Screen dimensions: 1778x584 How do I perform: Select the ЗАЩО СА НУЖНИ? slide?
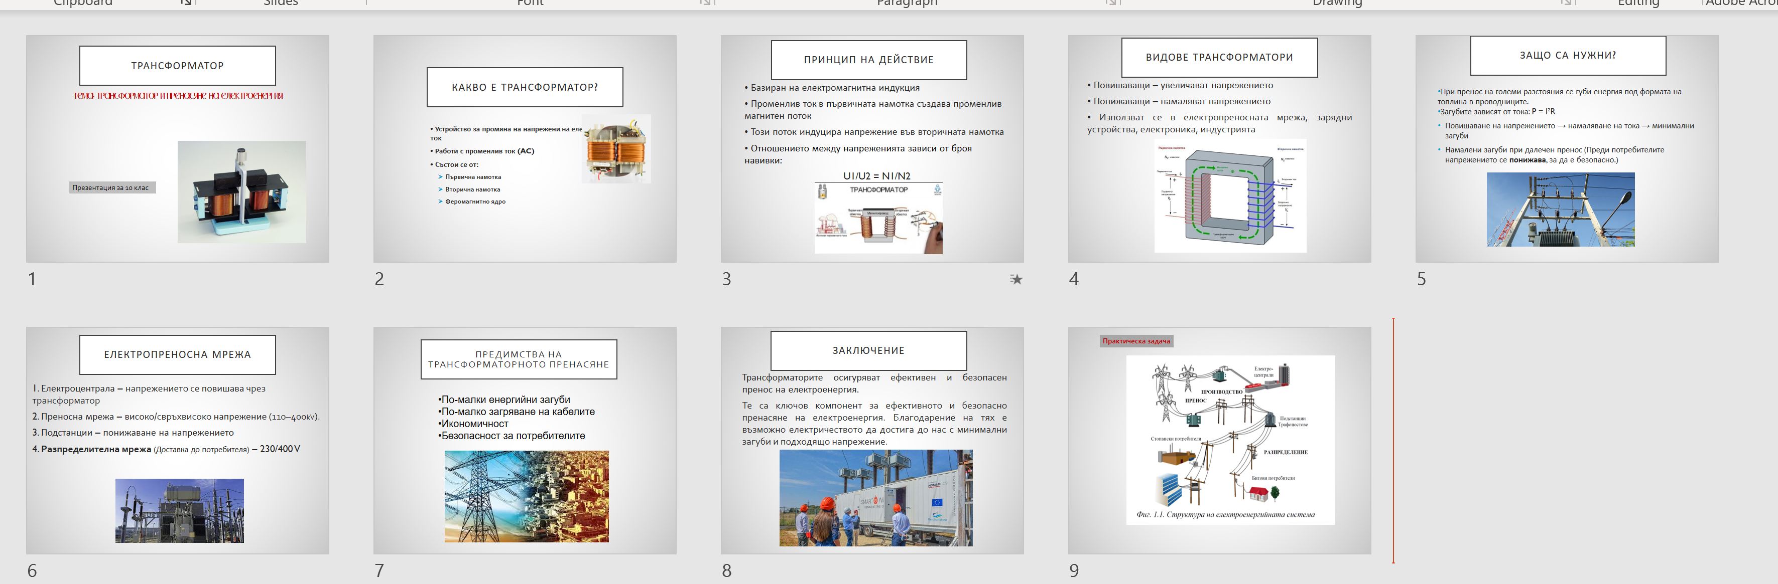(x=1566, y=148)
